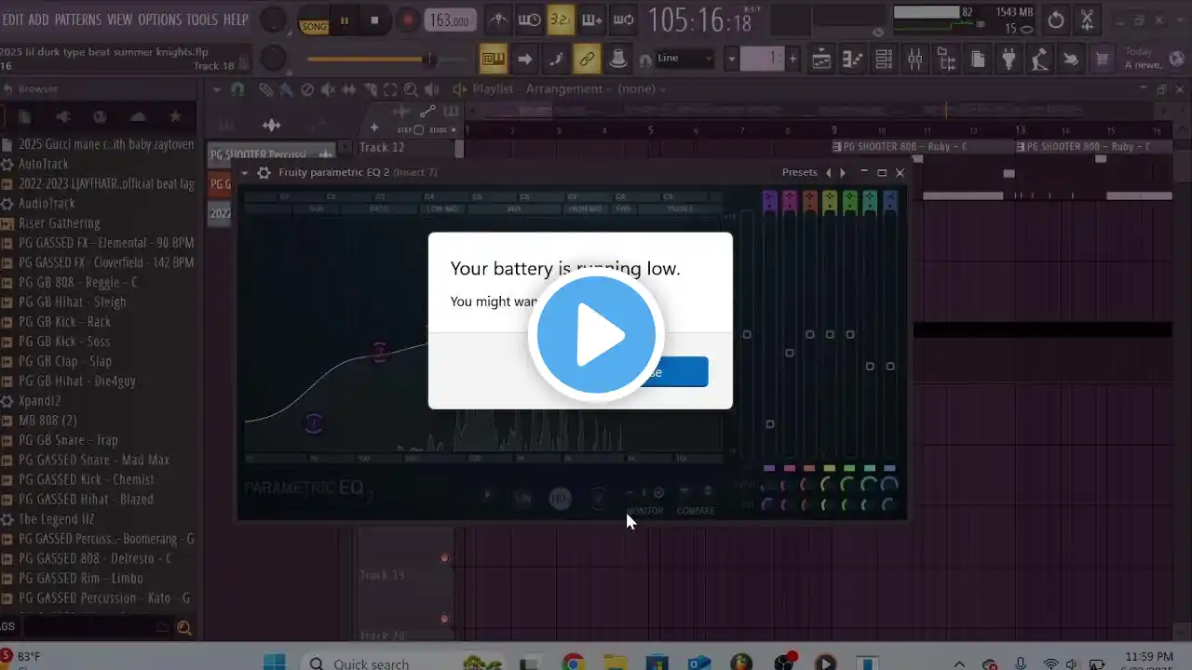Viewport: 1192px width, 670px height.
Task: Pause playback in the transport bar
Action: 345,20
